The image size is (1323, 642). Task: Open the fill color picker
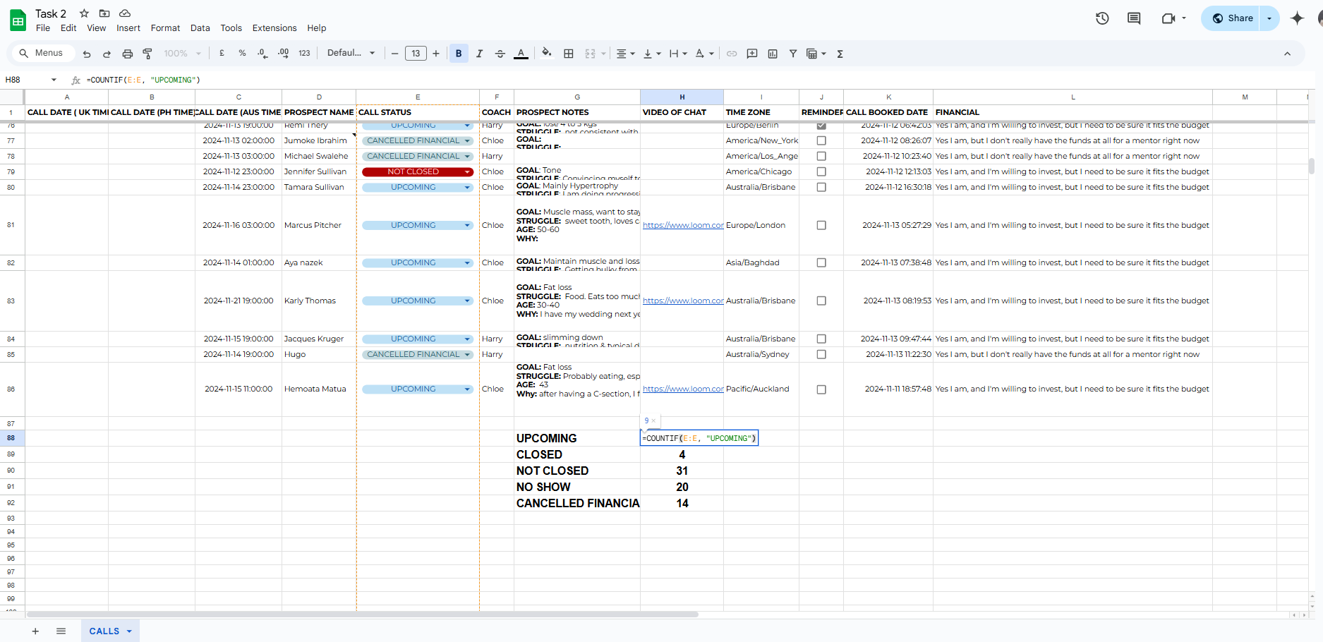pos(547,54)
